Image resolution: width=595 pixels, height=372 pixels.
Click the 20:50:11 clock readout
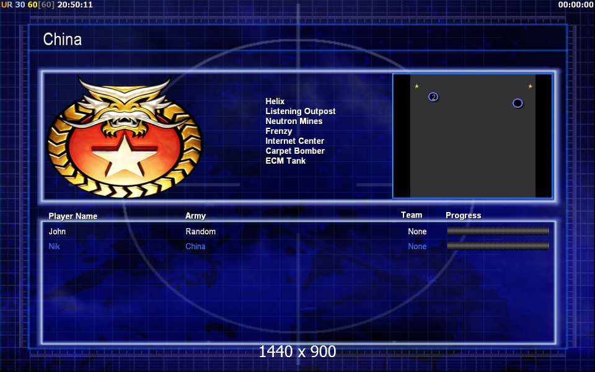point(75,5)
